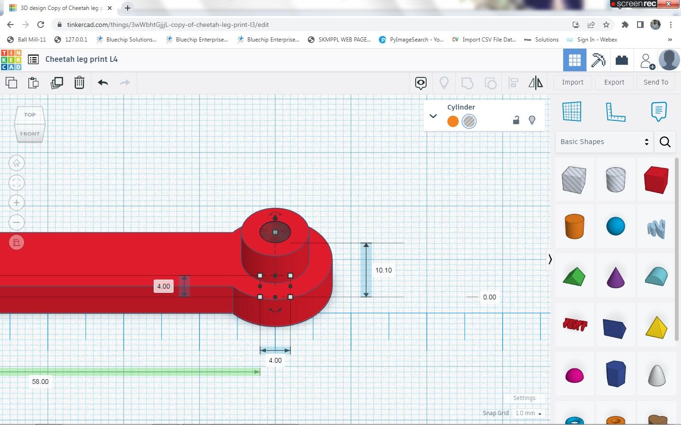Open the Snap Grid 1.0 mm dropdown
Viewport: 681px width, 425px height.
coord(529,413)
